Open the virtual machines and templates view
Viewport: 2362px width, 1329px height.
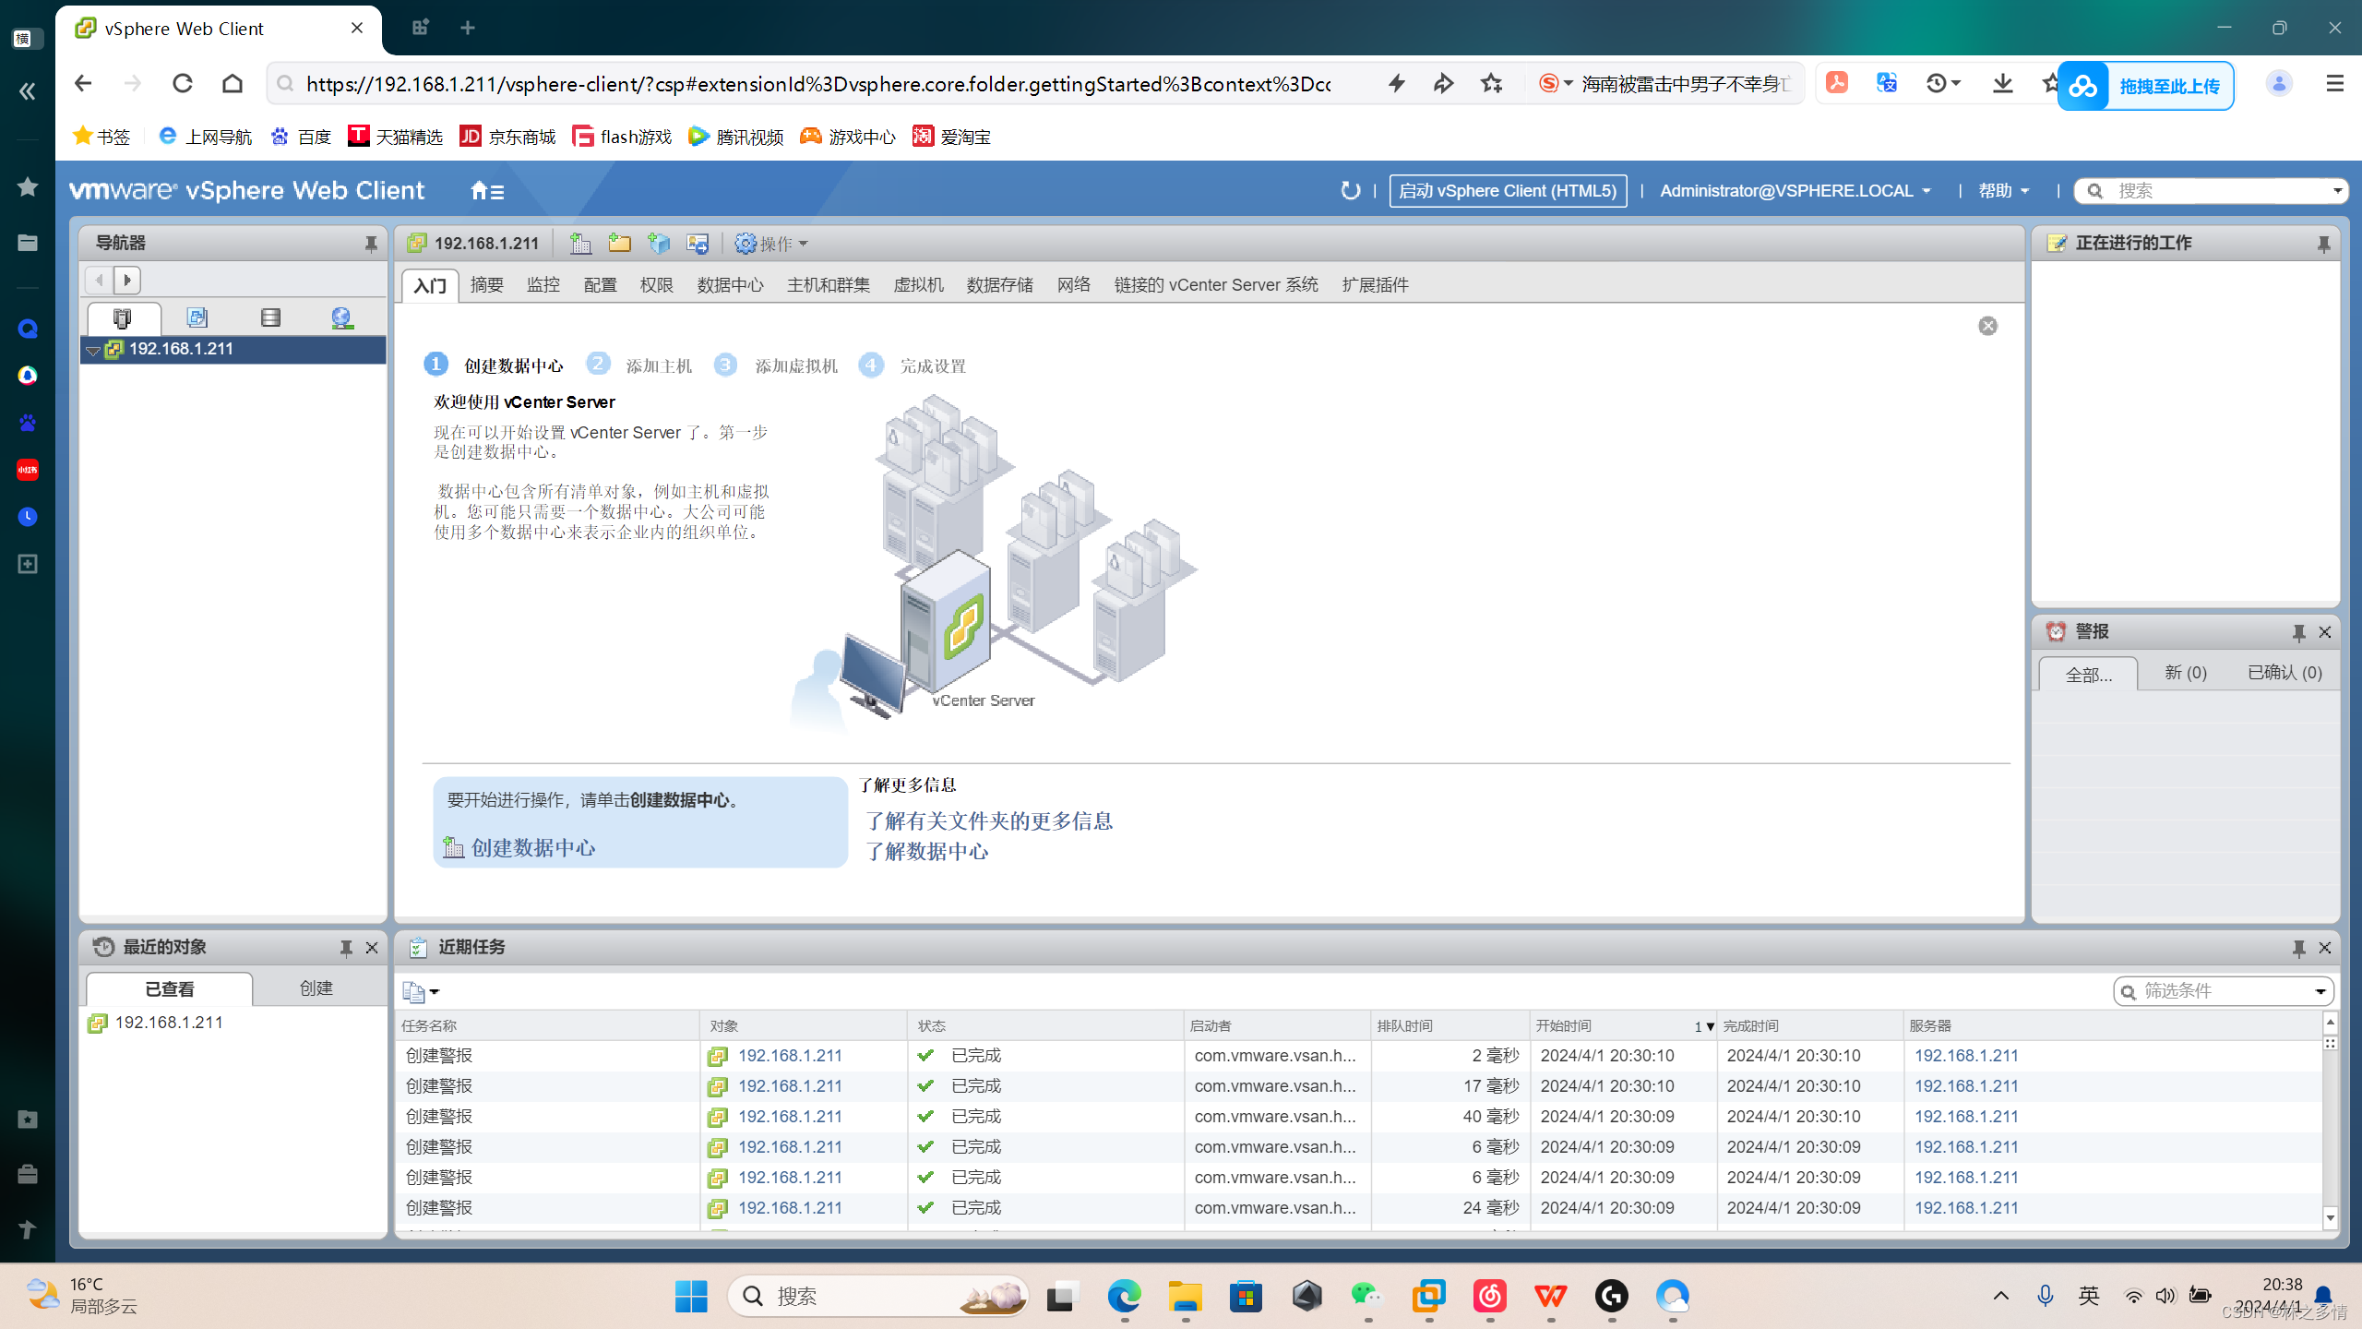click(x=197, y=317)
